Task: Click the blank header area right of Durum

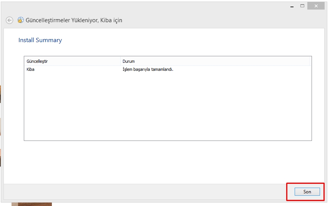Action: coord(311,61)
